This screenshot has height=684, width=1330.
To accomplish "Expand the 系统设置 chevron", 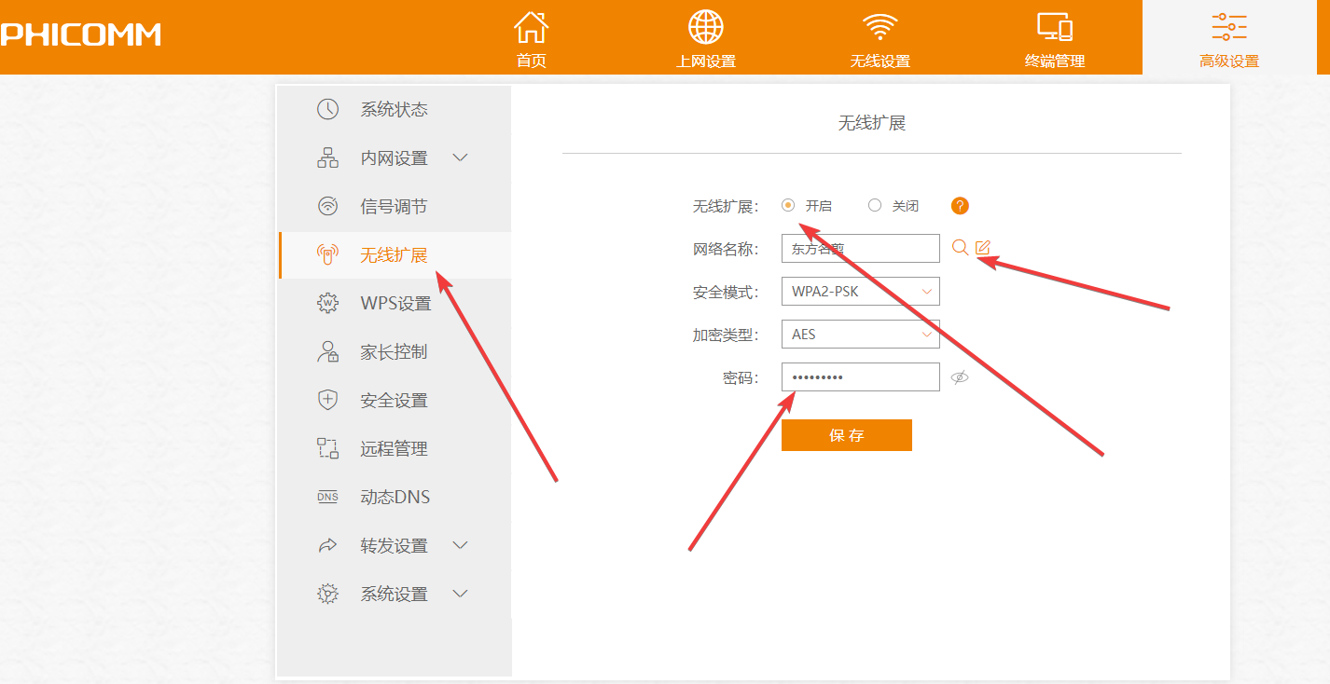I will [460, 593].
